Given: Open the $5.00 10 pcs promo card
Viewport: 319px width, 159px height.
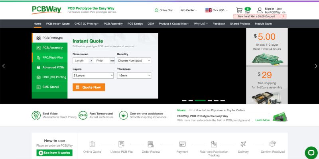Looking at the screenshot, I should click(x=267, y=47).
